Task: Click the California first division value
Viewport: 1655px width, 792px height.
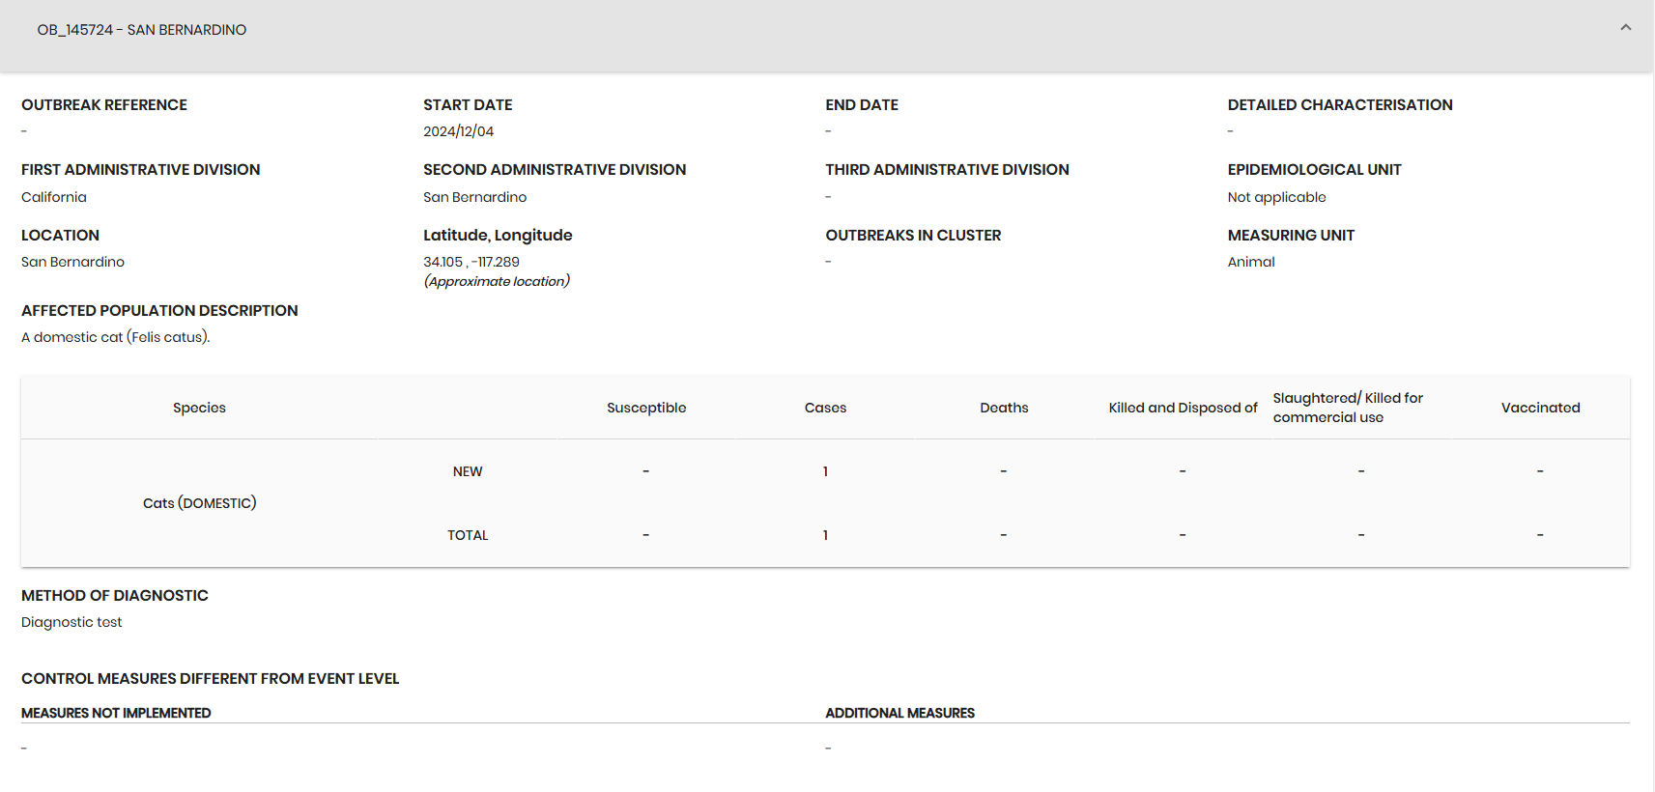Action: 54,197
